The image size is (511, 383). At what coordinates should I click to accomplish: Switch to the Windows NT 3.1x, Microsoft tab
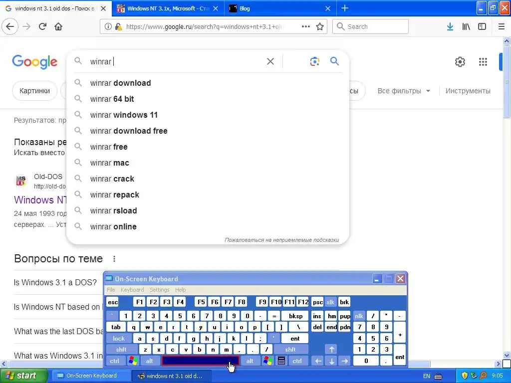coord(168,8)
